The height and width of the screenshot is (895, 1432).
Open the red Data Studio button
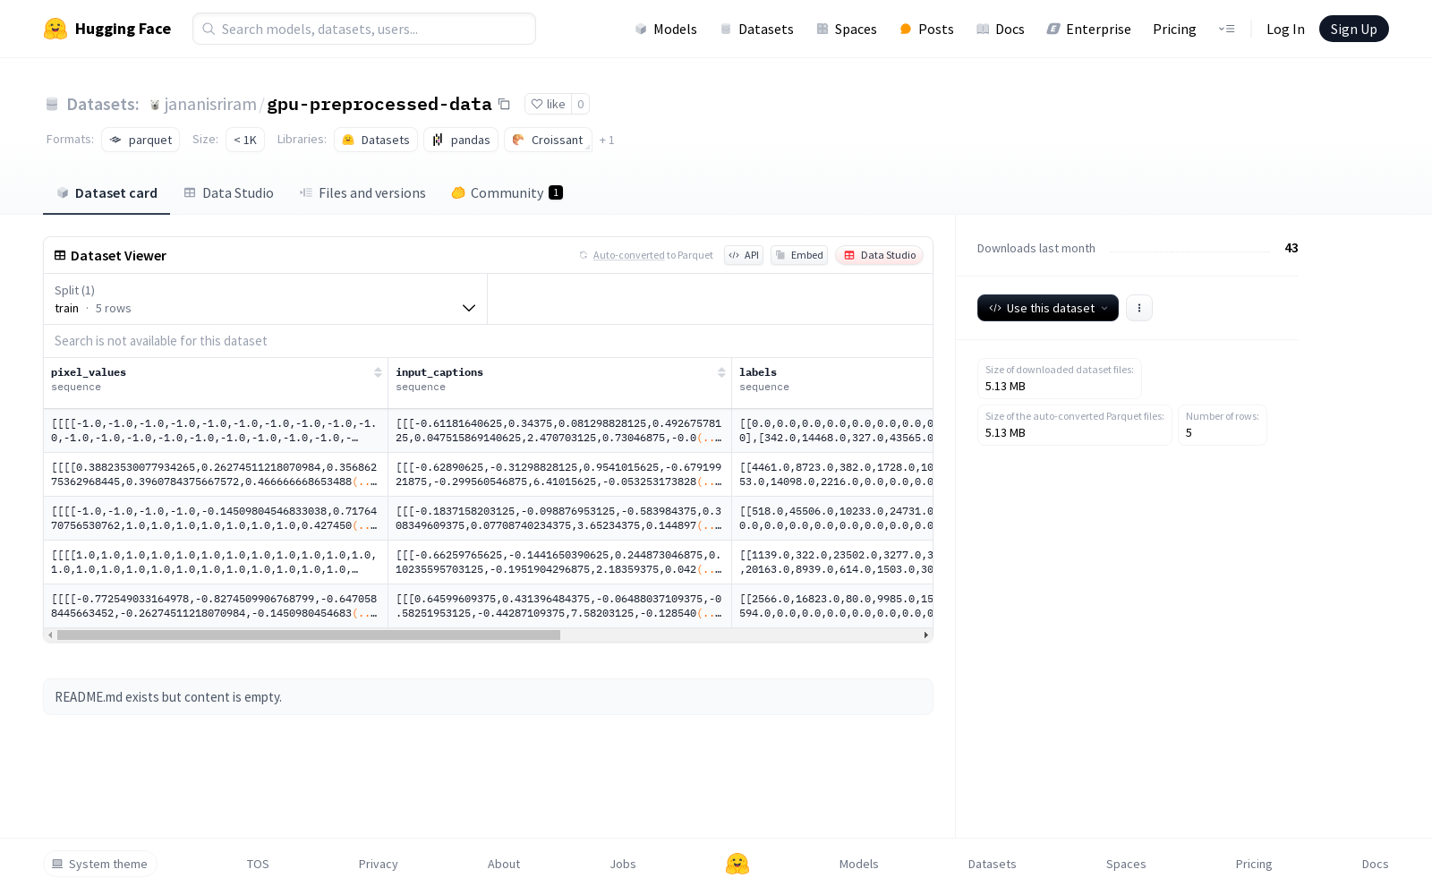pos(880,255)
